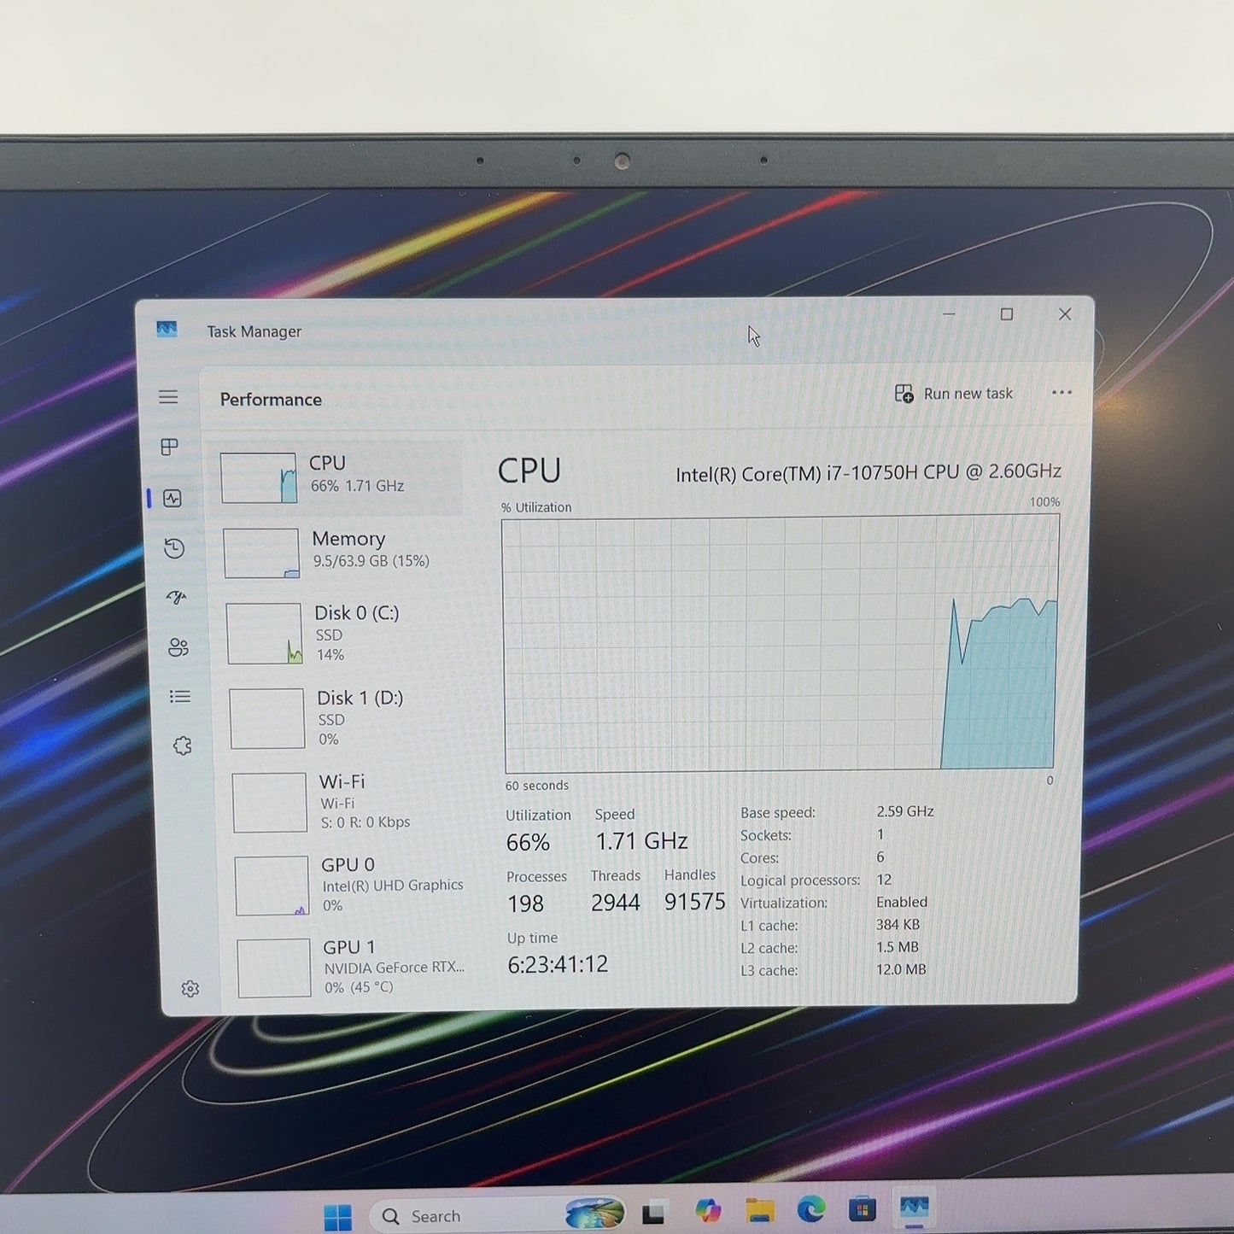Open Users page icon
The height and width of the screenshot is (1234, 1234).
click(x=178, y=647)
